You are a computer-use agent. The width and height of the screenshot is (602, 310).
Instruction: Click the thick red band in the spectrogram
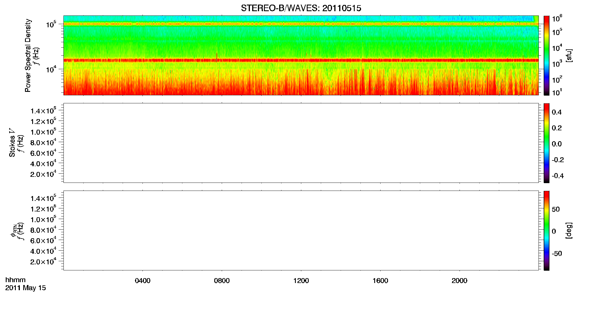click(x=301, y=60)
